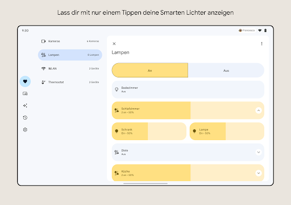Click the lamp icon on Küche tile
The width and height of the screenshot is (291, 205).
click(117, 173)
